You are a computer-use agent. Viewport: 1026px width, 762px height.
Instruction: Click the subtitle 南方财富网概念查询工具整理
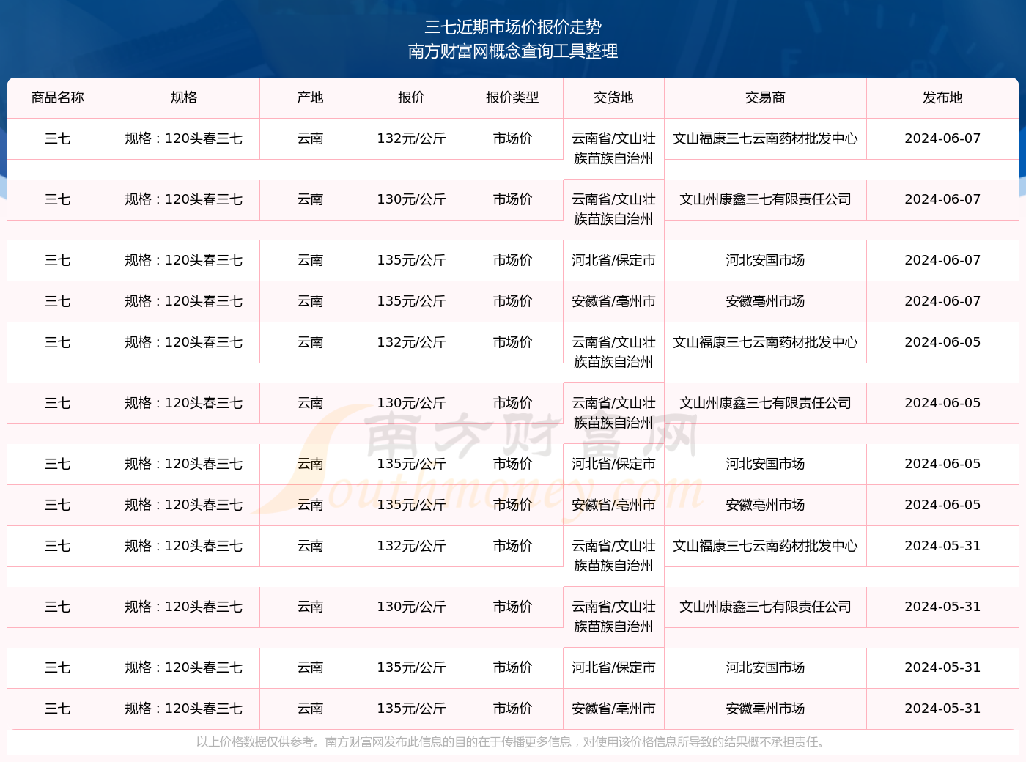(x=513, y=51)
